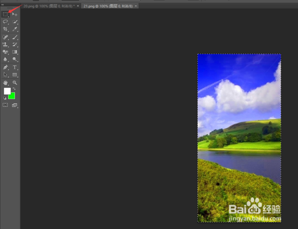The height and width of the screenshot is (229, 298).
Task: Switch to the 20.png document tab
Action: (x=49, y=6)
